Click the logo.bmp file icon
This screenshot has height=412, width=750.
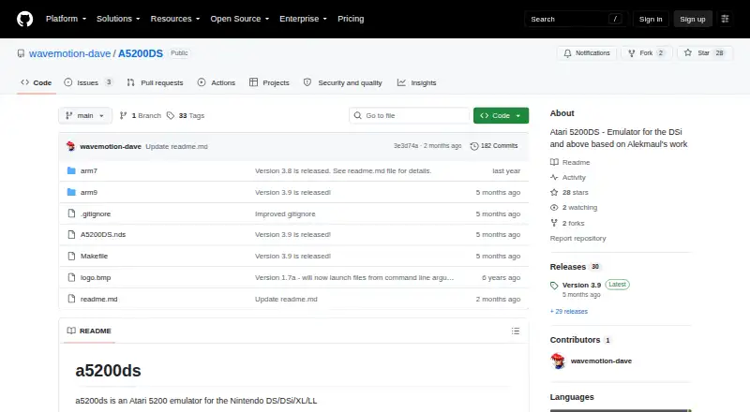coord(71,278)
